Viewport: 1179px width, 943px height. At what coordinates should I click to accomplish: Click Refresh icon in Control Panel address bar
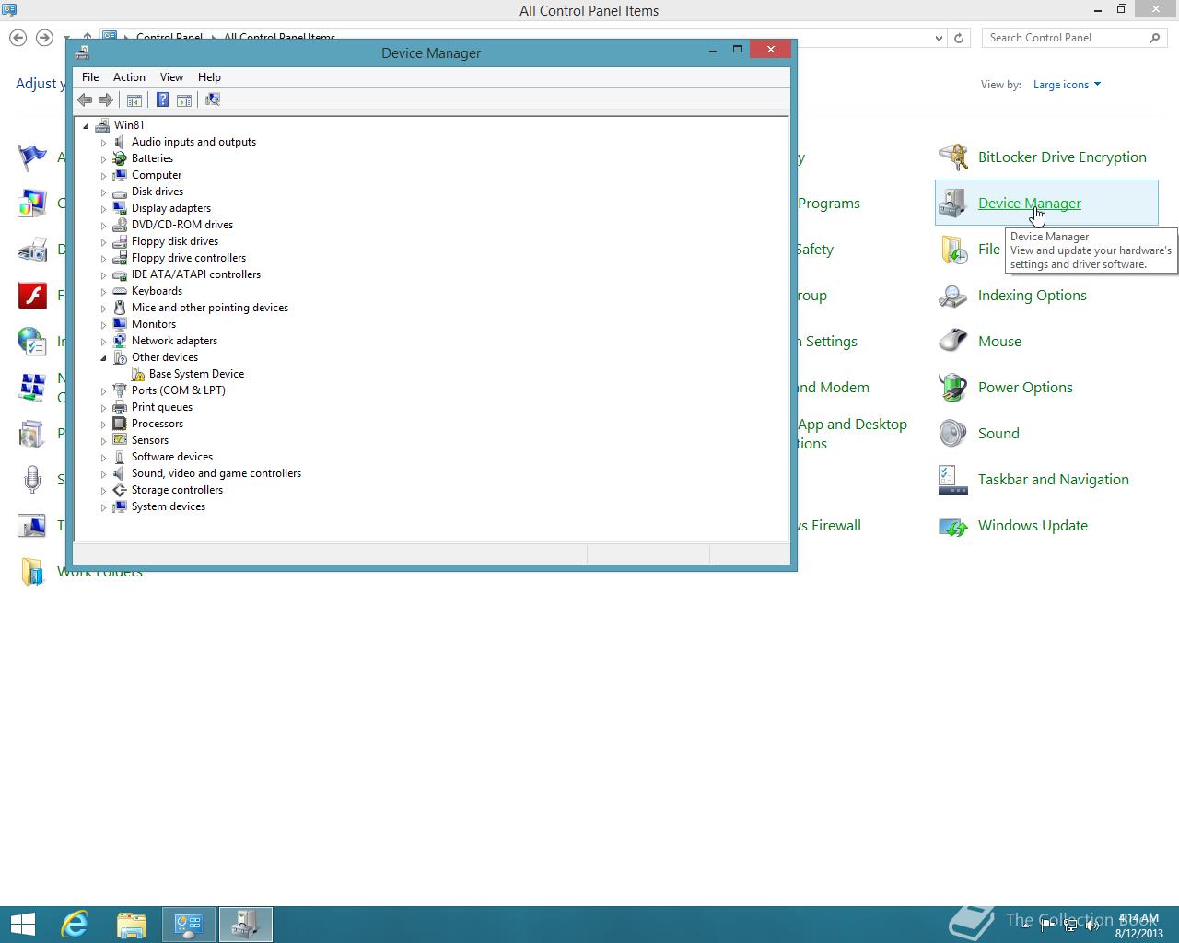(959, 38)
